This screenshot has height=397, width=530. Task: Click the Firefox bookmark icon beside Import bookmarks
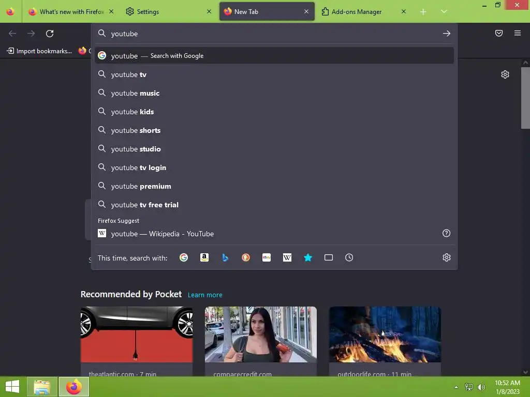pyautogui.click(x=82, y=51)
